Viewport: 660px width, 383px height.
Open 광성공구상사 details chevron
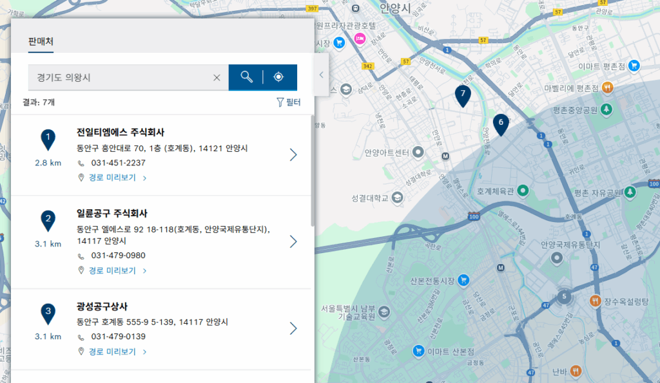pos(293,328)
